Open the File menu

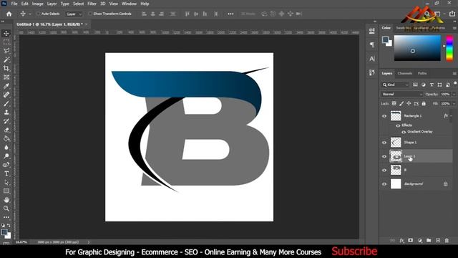(14, 4)
